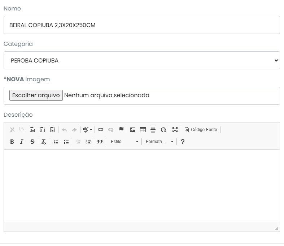284x246 pixels.
Task: Click the Escolher arquivo button
Action: coord(36,95)
